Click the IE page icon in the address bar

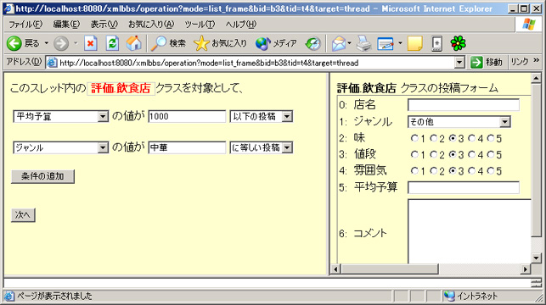52,63
